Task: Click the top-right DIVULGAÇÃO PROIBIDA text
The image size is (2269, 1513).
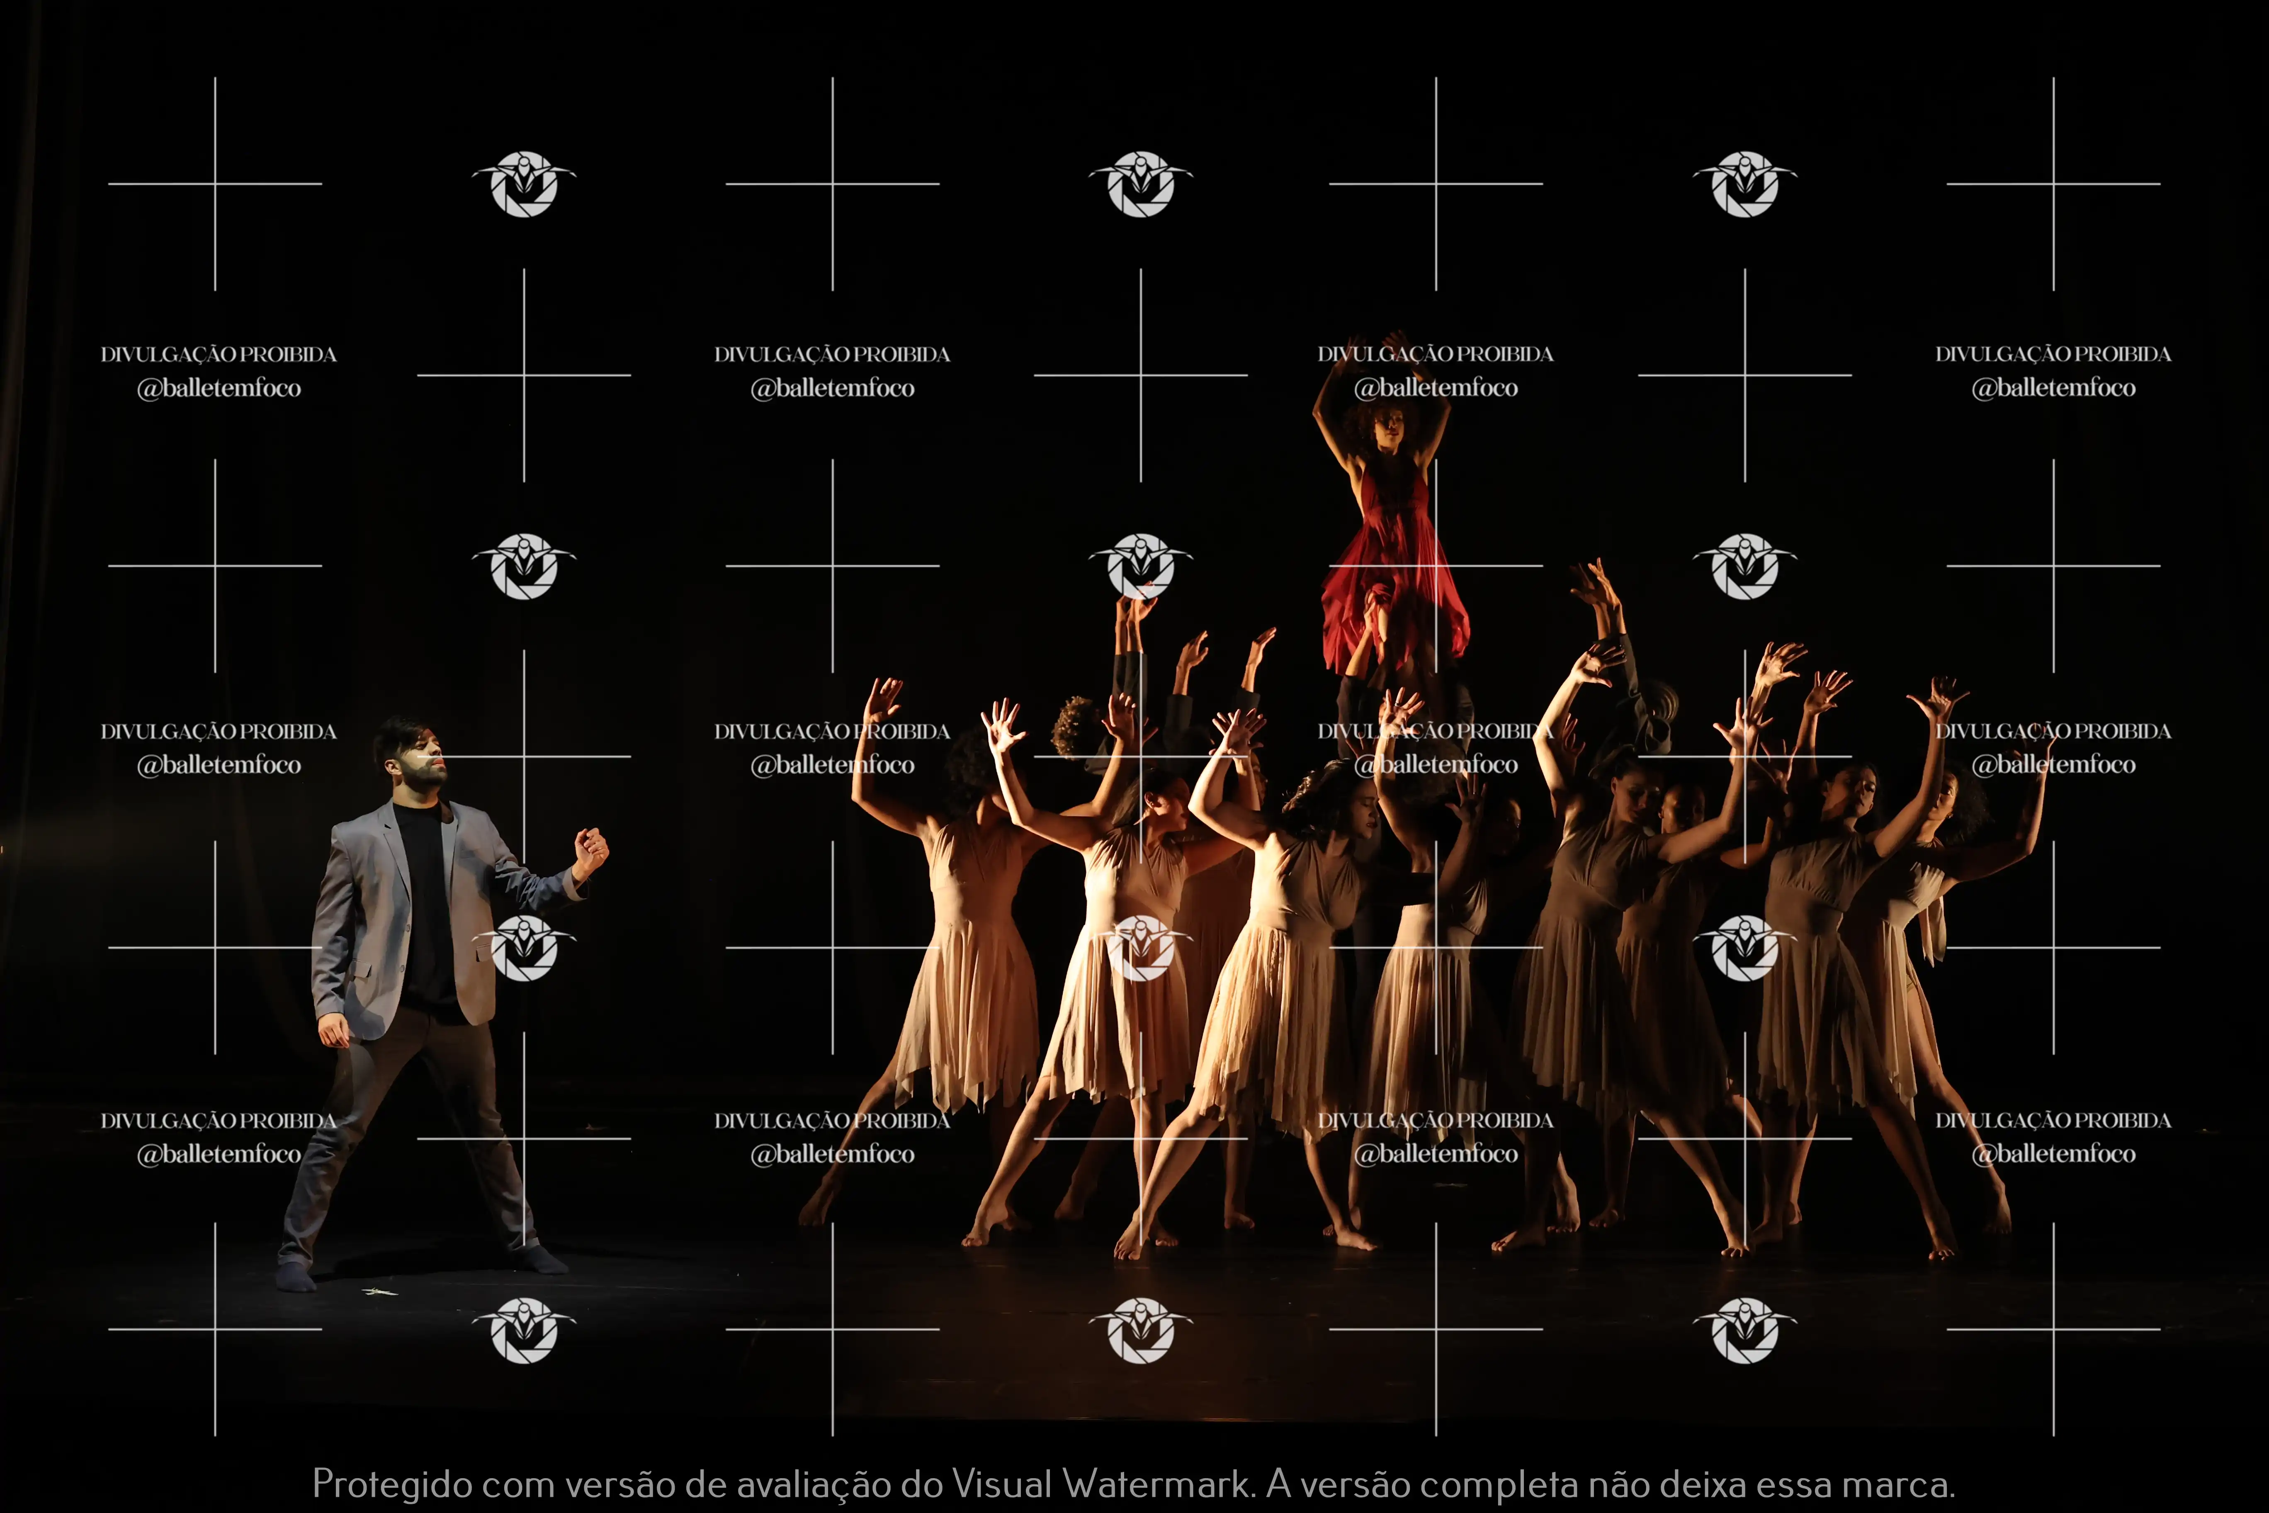Action: click(2053, 354)
